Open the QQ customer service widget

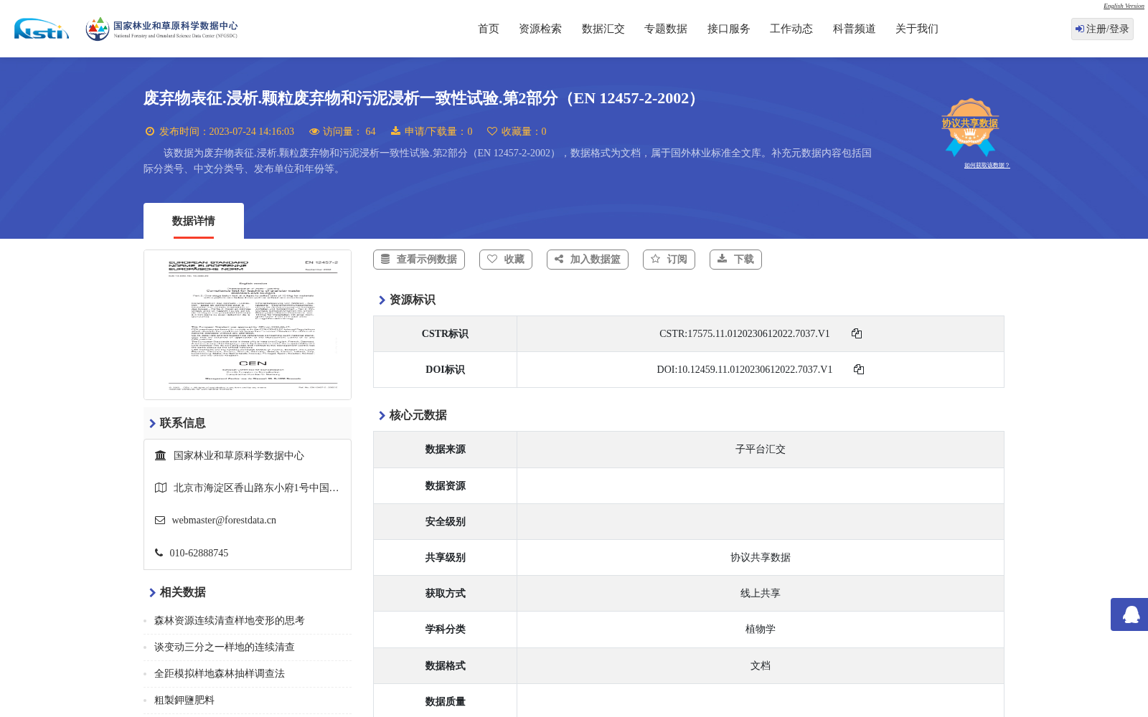click(1130, 614)
